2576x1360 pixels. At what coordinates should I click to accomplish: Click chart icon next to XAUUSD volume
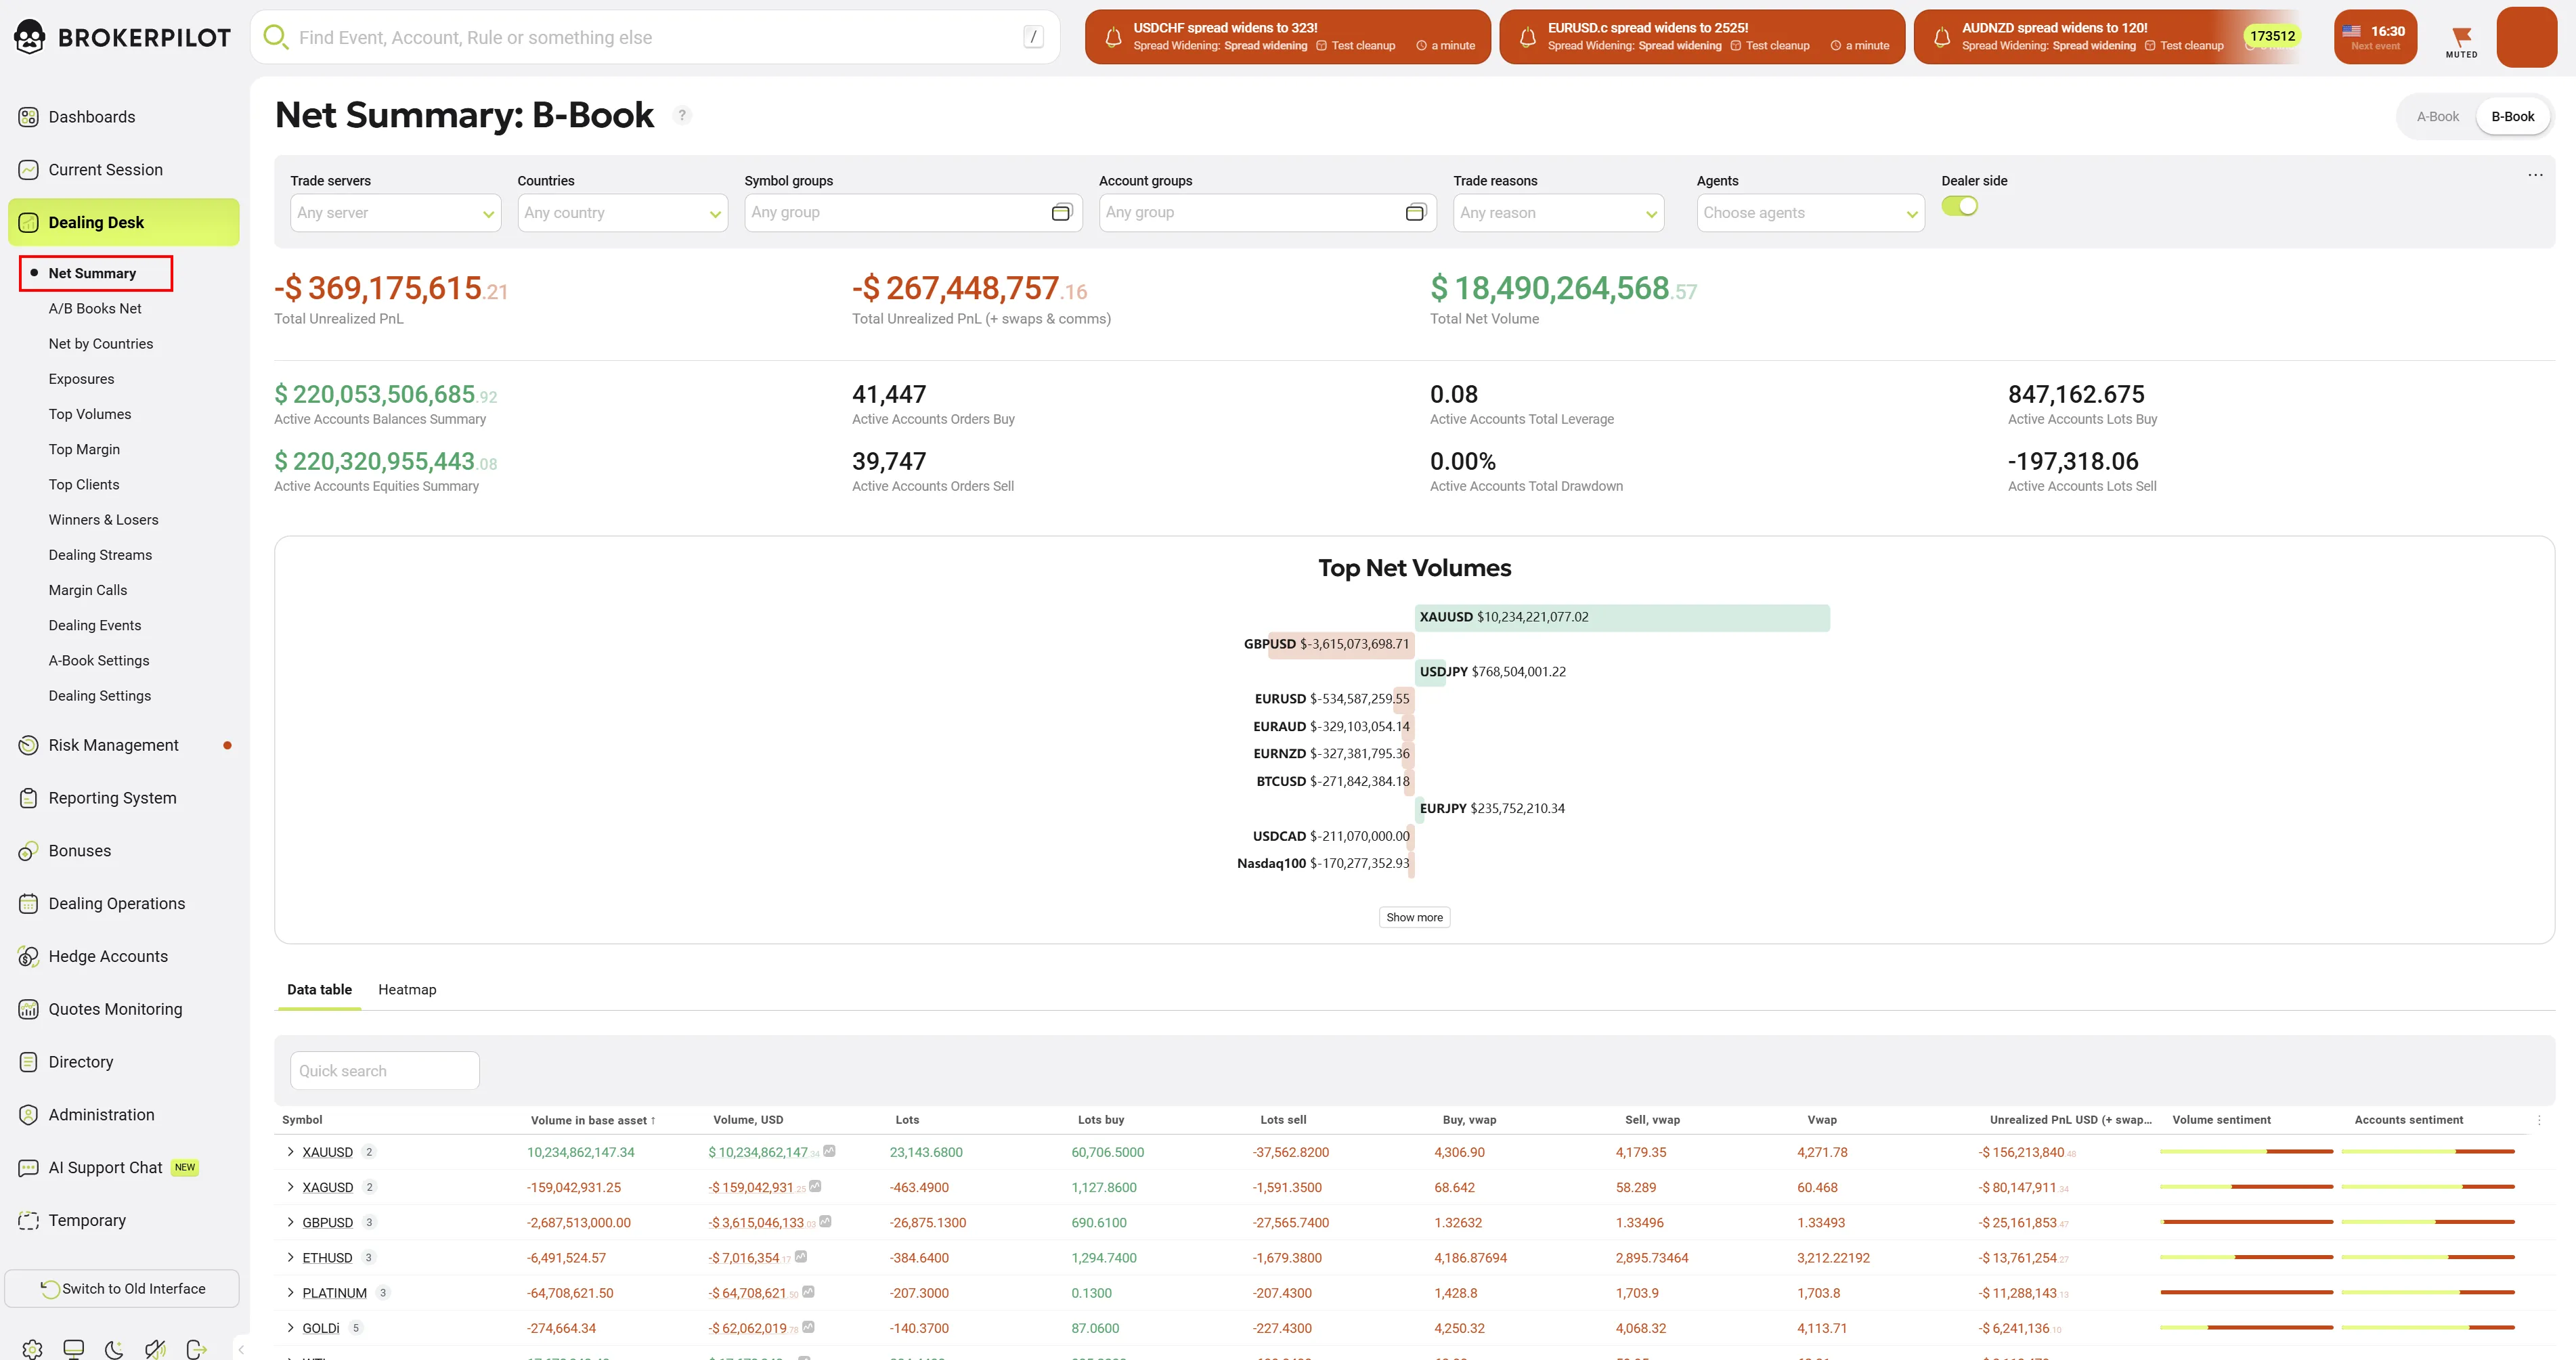pyautogui.click(x=829, y=1151)
